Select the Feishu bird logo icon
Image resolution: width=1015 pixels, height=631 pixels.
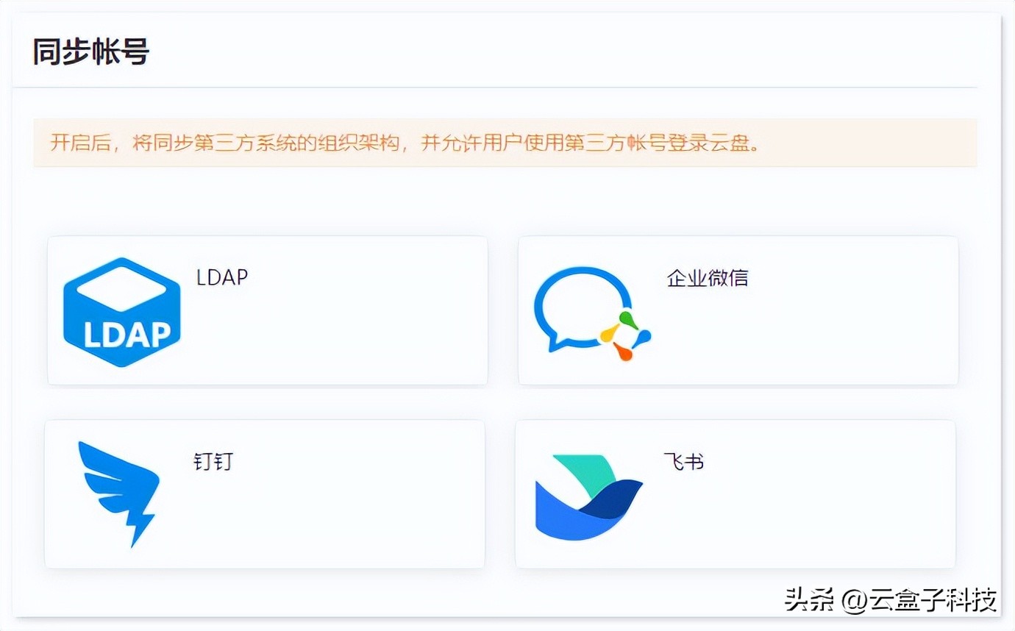point(588,494)
